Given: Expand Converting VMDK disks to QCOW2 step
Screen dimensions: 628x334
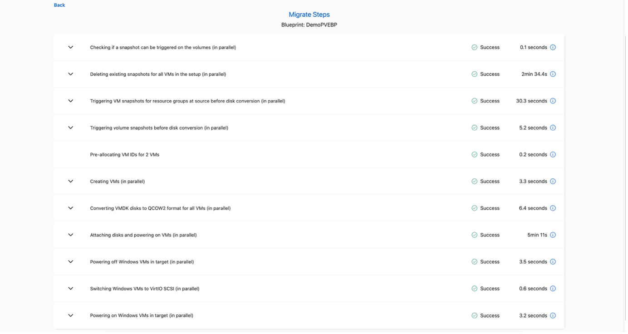Looking at the screenshot, I should (71, 208).
